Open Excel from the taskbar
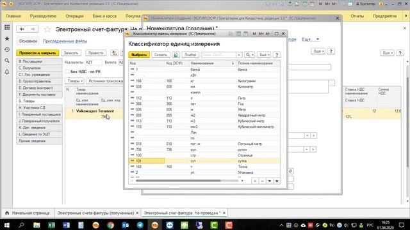The height and width of the screenshot is (230, 410). pos(51,225)
